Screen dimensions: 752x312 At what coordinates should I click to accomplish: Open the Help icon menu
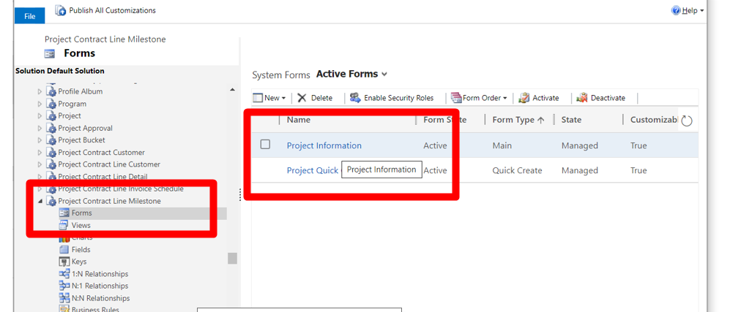677,10
